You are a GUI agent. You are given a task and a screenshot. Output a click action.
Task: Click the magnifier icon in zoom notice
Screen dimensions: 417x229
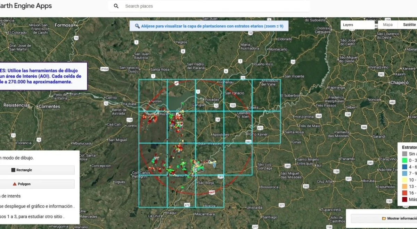click(137, 26)
